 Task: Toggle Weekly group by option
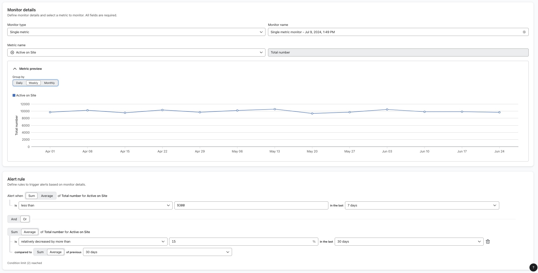tap(33, 83)
